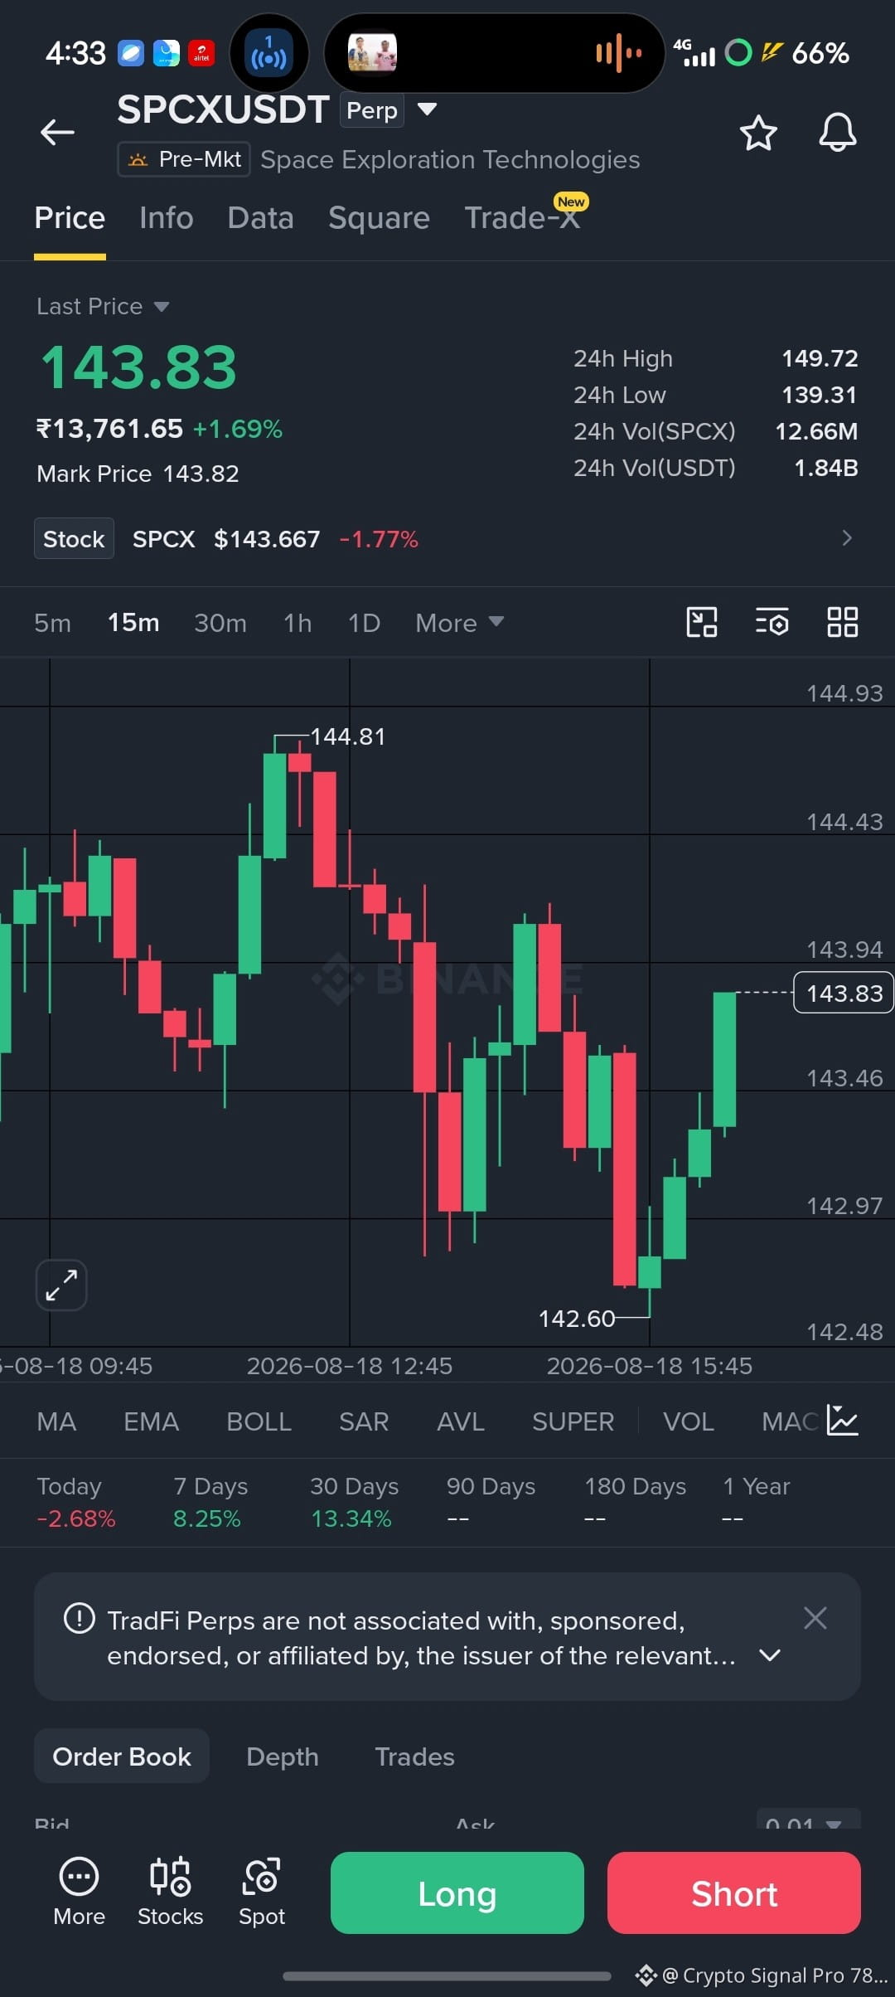The image size is (895, 1997).
Task: Switch to Data tab
Action: (260, 218)
